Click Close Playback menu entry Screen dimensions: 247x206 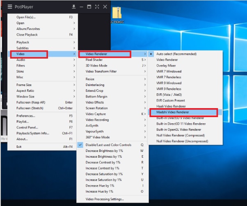(x=43, y=34)
